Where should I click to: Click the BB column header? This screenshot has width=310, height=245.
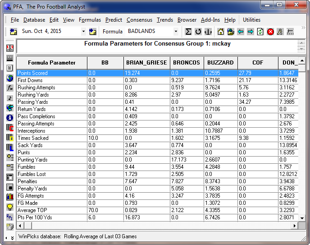pyautogui.click(x=105, y=63)
